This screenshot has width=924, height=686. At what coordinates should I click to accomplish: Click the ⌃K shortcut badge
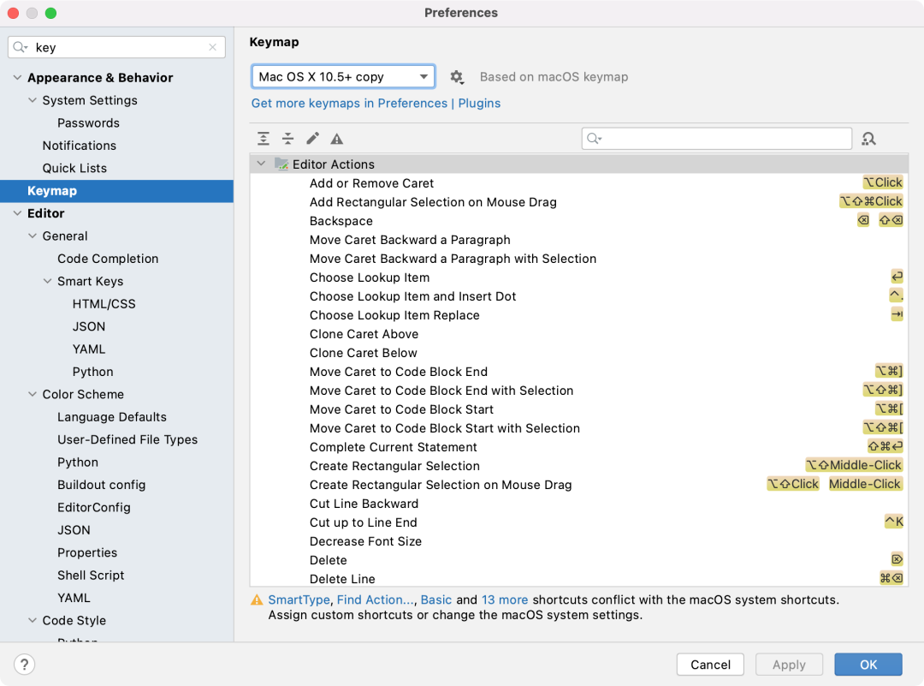click(x=893, y=522)
